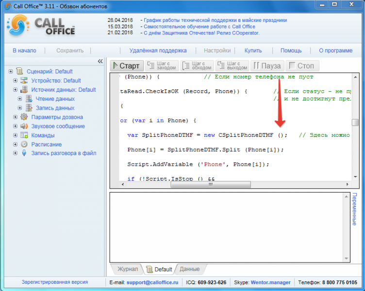Click the data source icon beside Источник данных
Screen dimensions: 365x291
point(24,90)
